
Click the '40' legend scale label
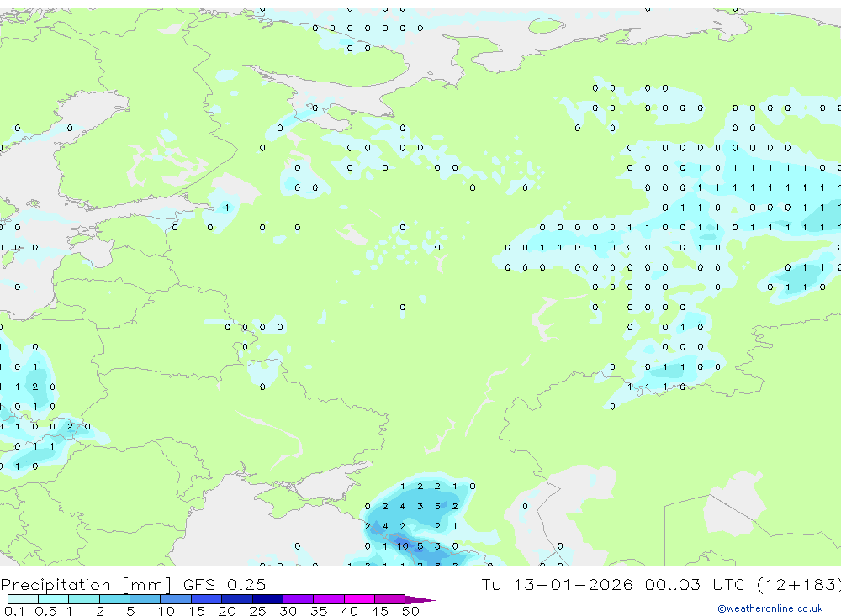pyautogui.click(x=349, y=611)
